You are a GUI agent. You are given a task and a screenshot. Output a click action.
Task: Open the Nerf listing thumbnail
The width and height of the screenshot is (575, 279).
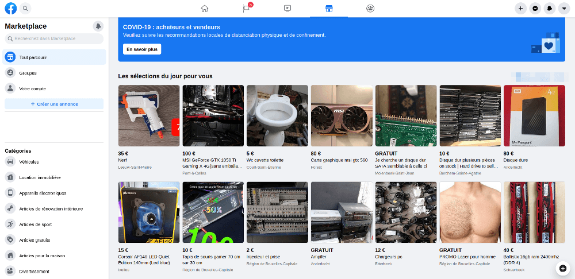(148, 115)
